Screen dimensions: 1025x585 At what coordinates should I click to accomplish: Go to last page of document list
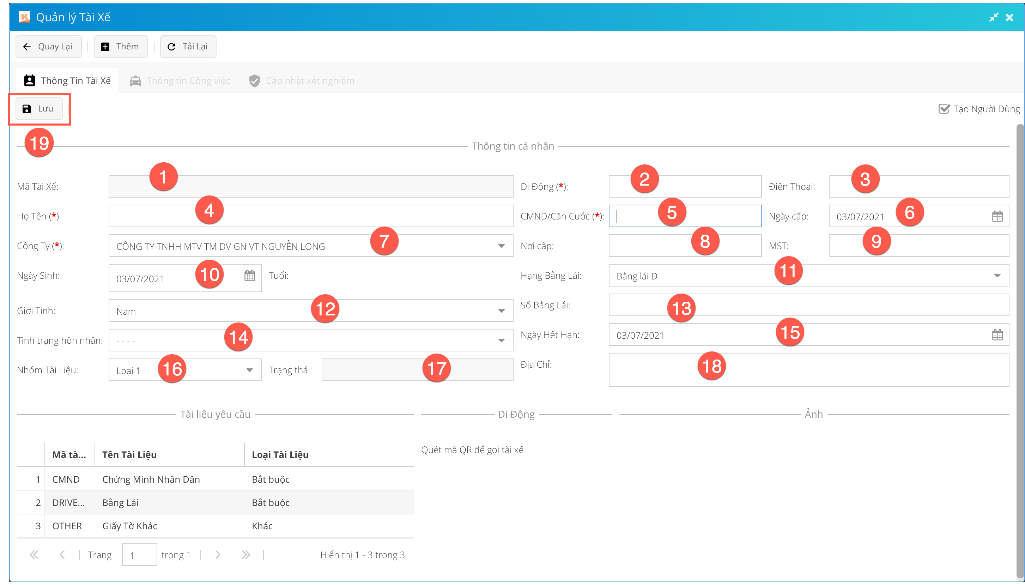coord(246,555)
